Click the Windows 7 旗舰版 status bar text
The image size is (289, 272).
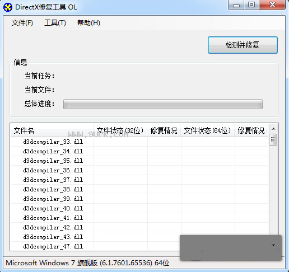(x=87, y=263)
